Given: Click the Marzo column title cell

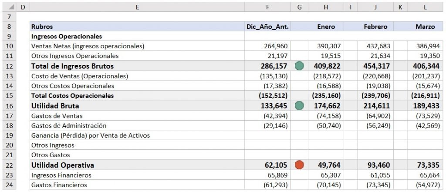Looking at the screenshot, I should (x=425, y=27).
